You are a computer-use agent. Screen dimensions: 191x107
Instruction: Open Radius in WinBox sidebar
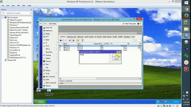tap(48, 70)
